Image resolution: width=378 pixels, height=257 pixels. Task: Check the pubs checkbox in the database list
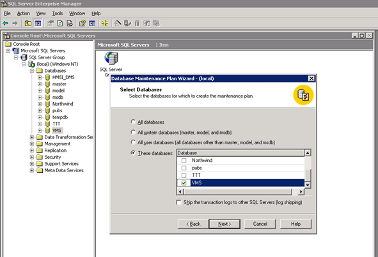tap(184, 168)
